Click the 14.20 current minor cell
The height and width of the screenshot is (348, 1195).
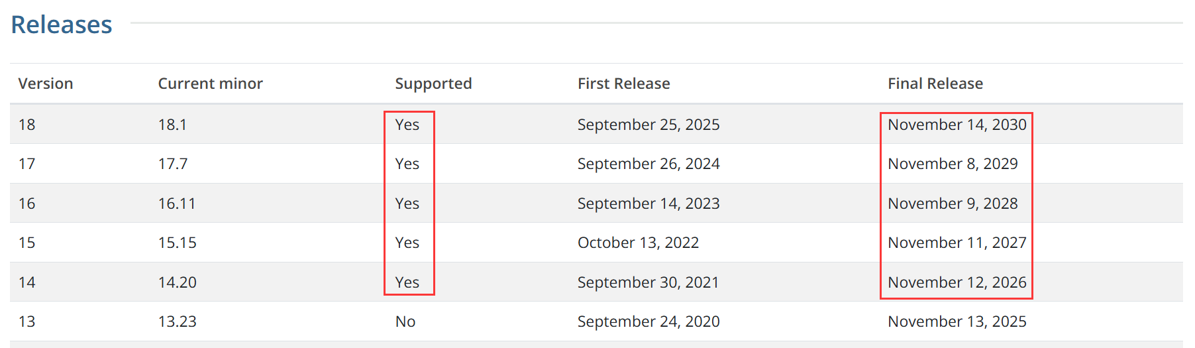177,282
